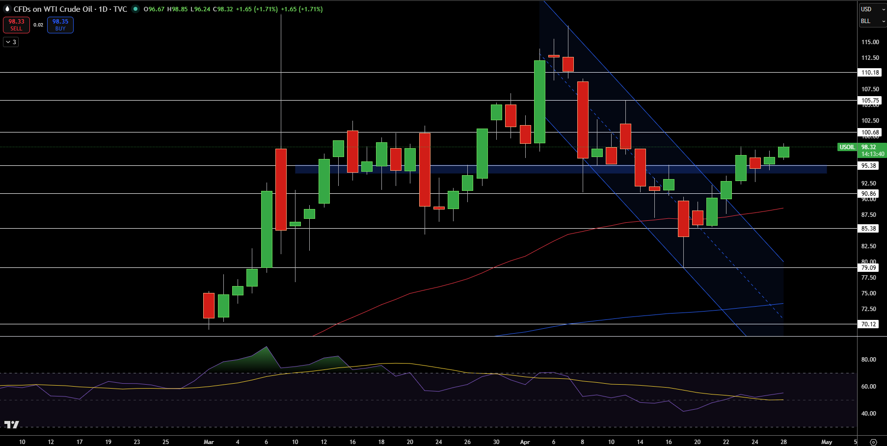Open chart settings hexagon gear icon

873,442
